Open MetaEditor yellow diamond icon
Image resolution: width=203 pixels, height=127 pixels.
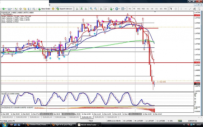53,9
